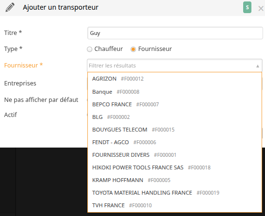Choose FENDT - AGCO entry
Screen dimensions: 265x216
coord(175,142)
